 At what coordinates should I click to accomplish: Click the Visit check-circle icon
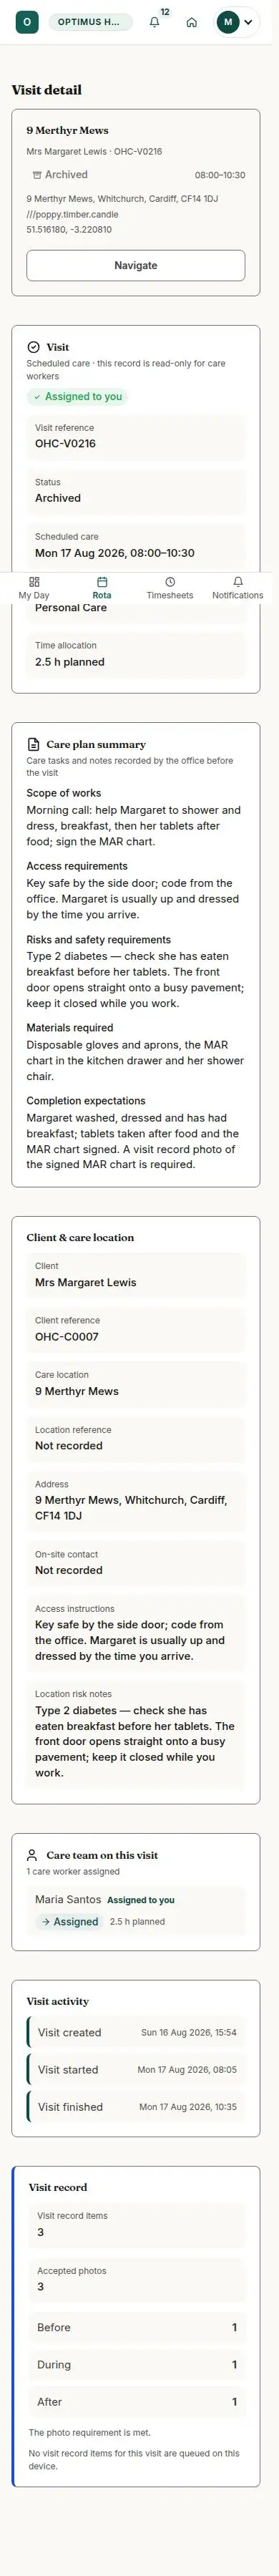tap(33, 347)
